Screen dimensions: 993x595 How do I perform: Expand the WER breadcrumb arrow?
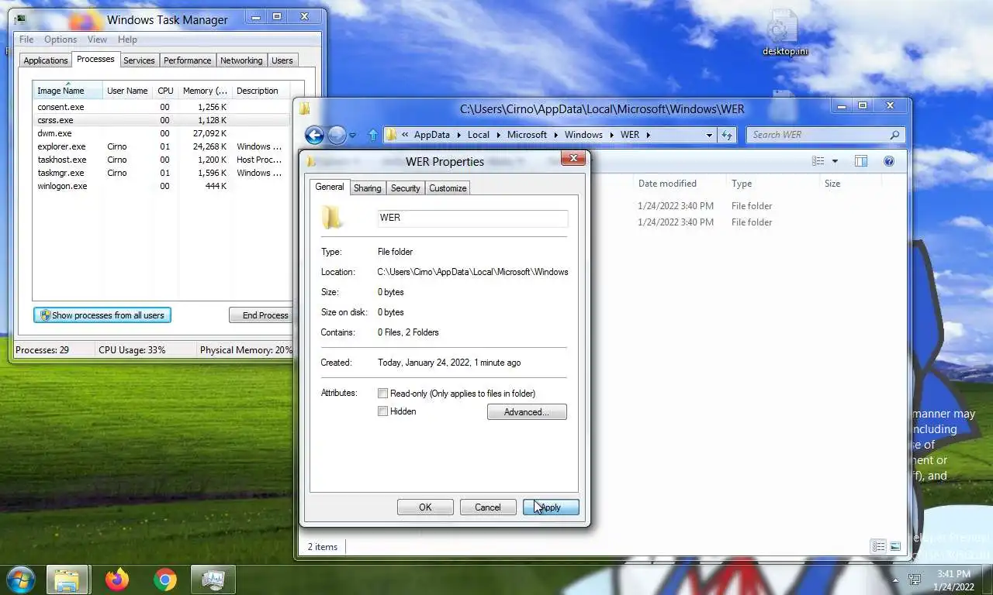click(648, 135)
